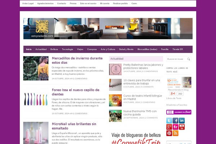Select Compras in main navigation
The width and height of the screenshot is (216, 144).
pos(92,49)
